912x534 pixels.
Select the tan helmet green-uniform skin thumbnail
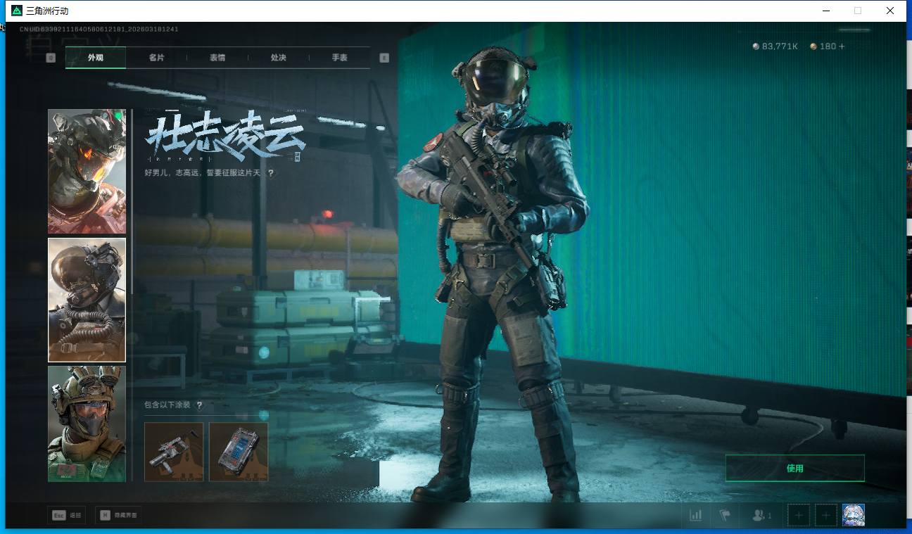[87, 424]
